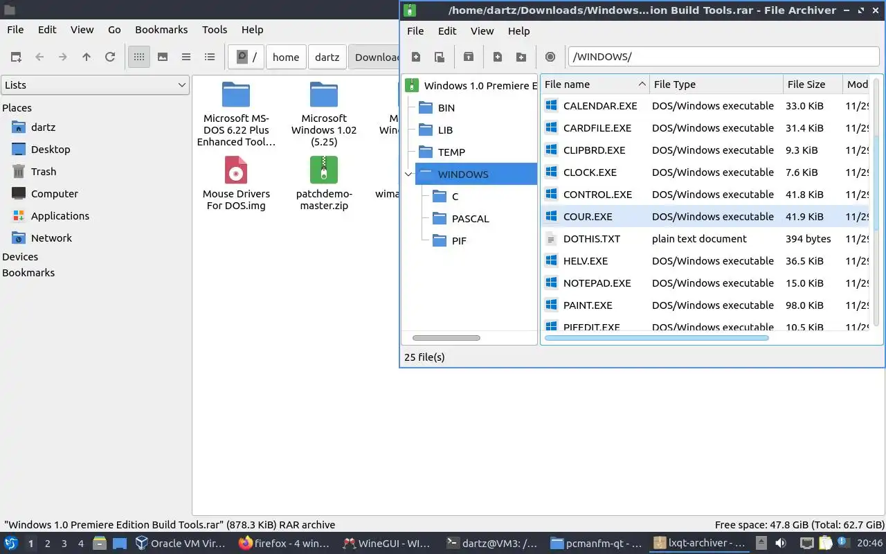This screenshot has width=886, height=554.
Task: Open the File Archiver View menu
Action: click(482, 31)
